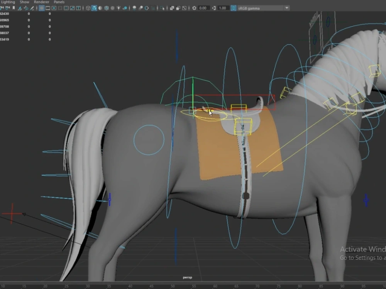
Task: Toggle X-ray joints icon
Action: (x=184, y=8)
